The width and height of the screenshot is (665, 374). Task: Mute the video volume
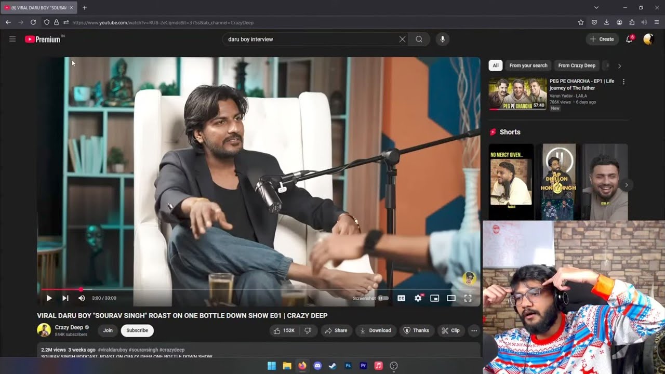pos(82,298)
